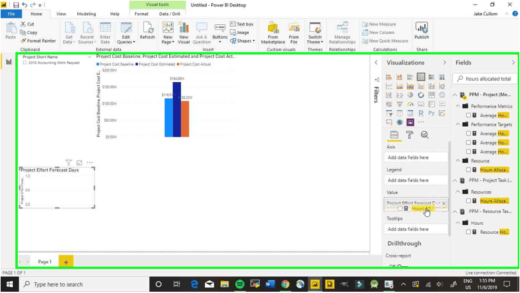Select the Stacked bar chart visualization

click(x=389, y=77)
